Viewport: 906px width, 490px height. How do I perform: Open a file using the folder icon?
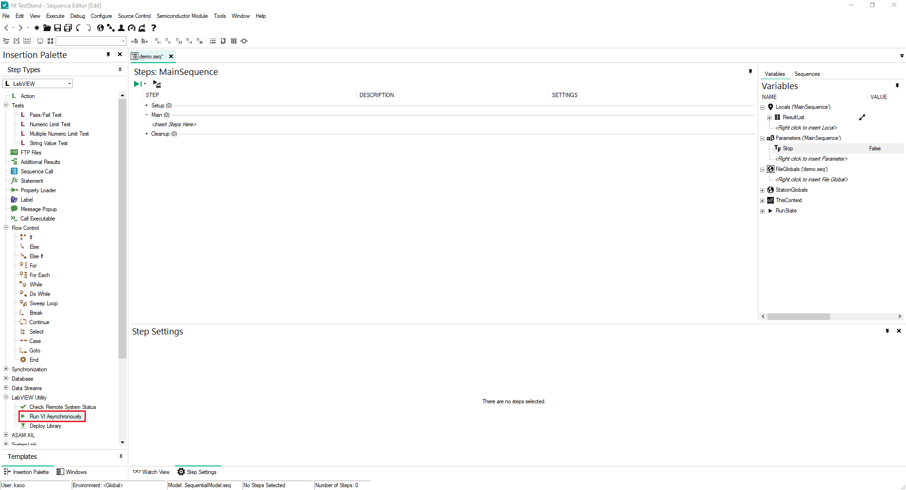click(47, 28)
